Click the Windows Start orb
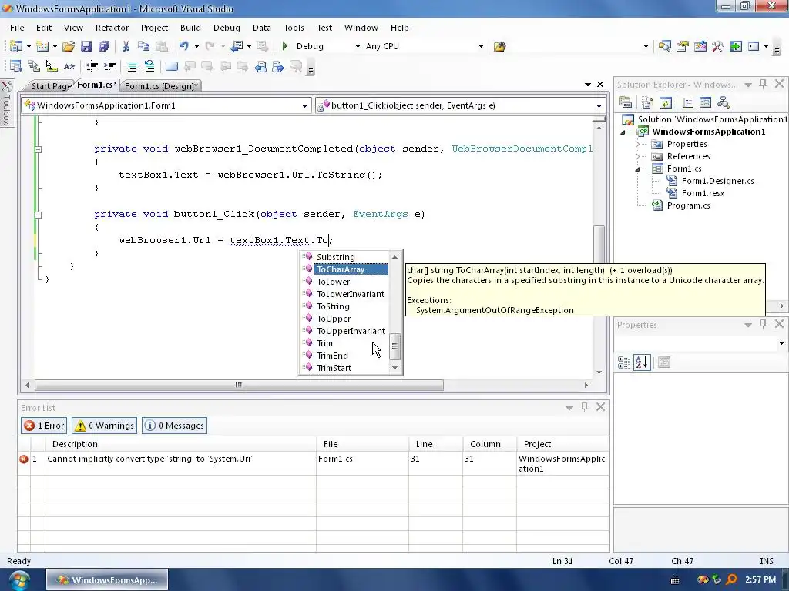This screenshot has height=591, width=789. coord(18,580)
